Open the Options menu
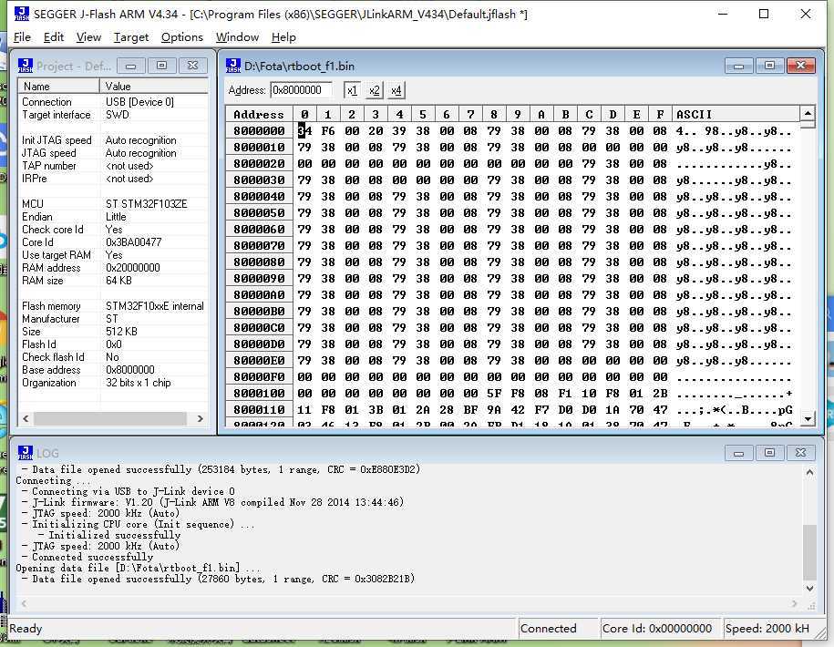Viewport: 834px width, 647px height. click(x=182, y=37)
